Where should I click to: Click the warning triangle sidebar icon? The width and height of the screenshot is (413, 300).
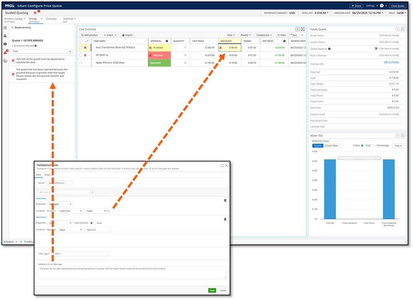(x=5, y=36)
